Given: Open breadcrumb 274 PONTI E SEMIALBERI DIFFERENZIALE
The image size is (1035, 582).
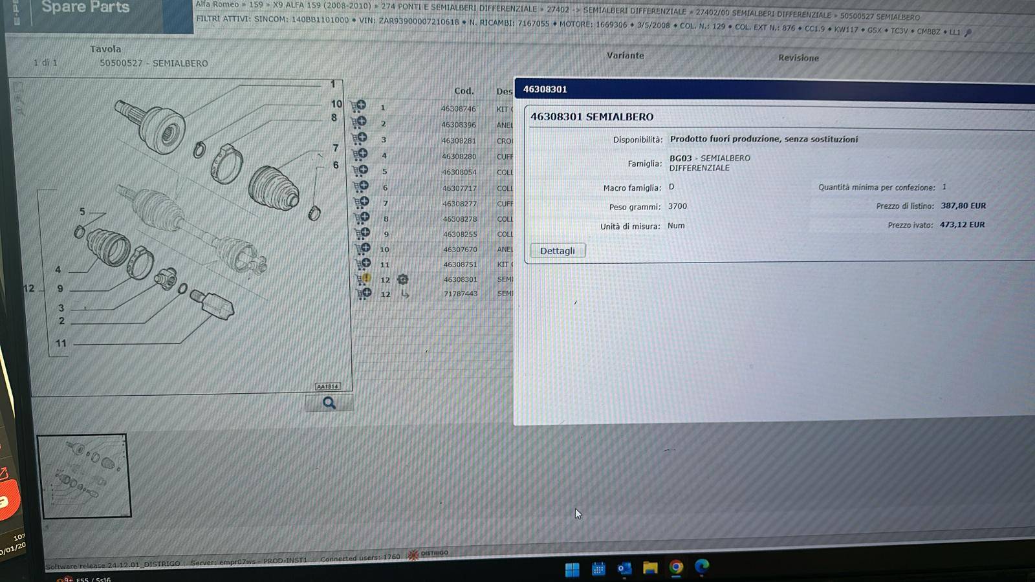Looking at the screenshot, I should click(459, 8).
